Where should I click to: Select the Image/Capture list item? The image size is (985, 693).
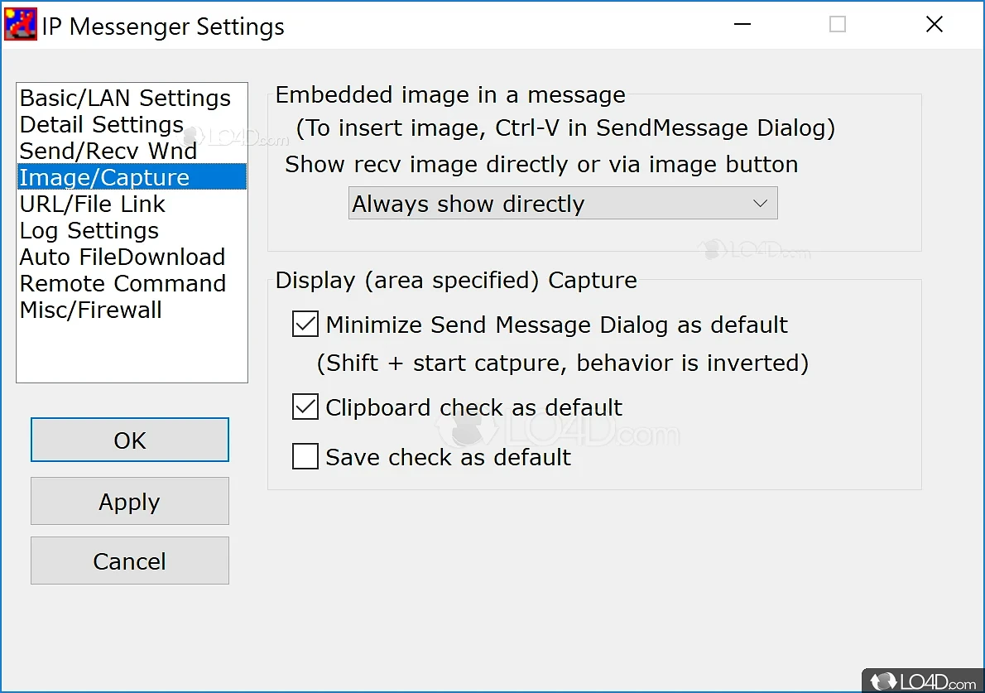(x=105, y=177)
